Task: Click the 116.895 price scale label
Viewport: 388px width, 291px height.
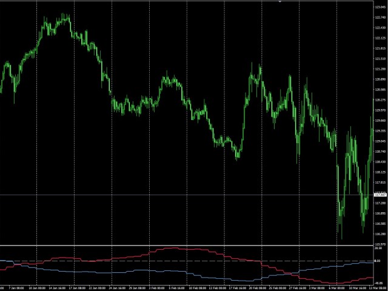Action: click(381, 213)
